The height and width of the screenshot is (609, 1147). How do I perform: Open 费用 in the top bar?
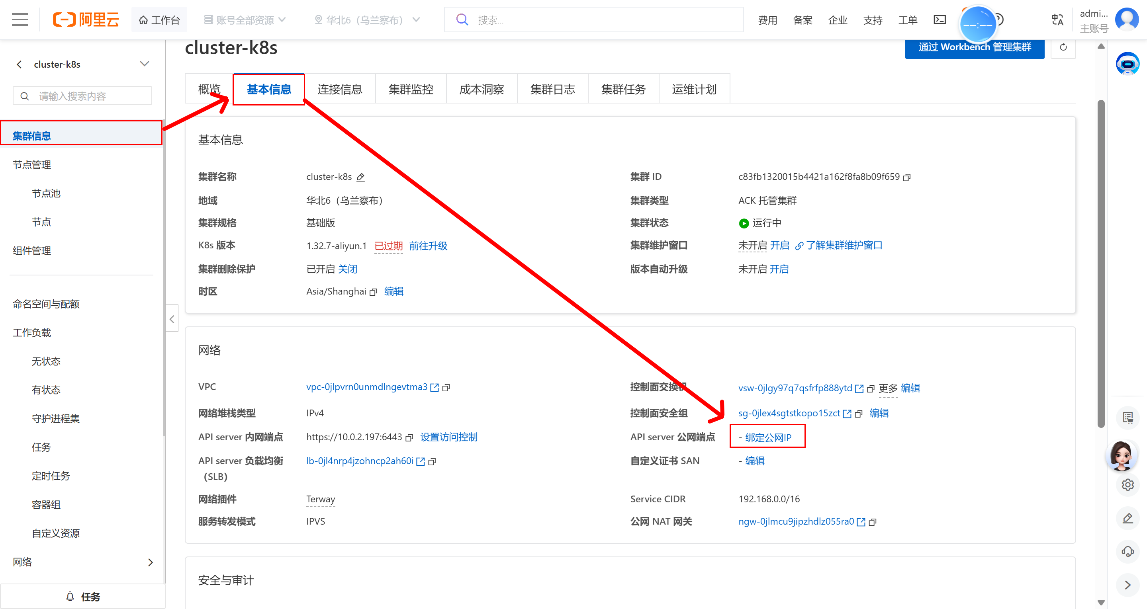coord(767,20)
